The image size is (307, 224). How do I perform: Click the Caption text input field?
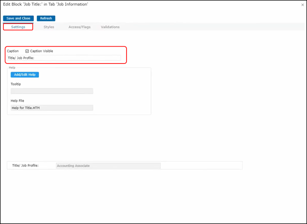tap(64, 58)
